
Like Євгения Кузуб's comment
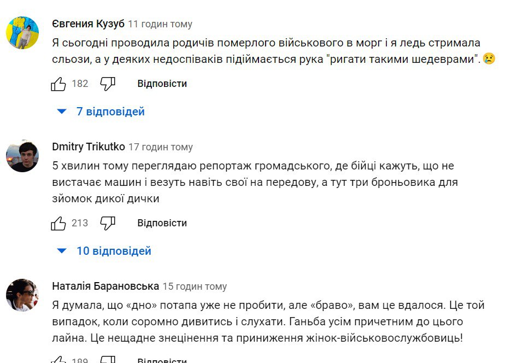point(58,84)
